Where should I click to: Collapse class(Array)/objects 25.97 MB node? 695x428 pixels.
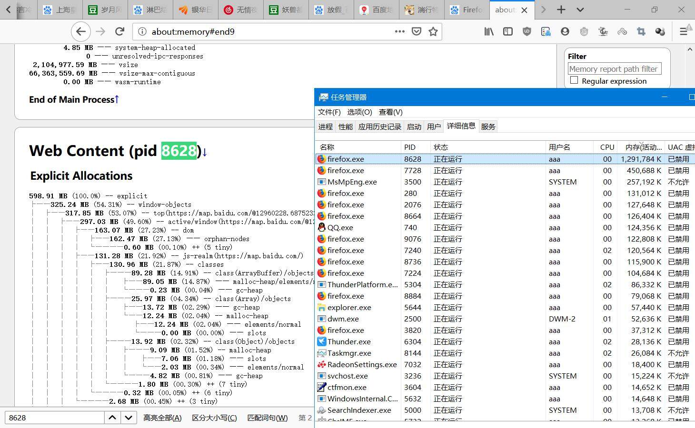(x=211, y=299)
